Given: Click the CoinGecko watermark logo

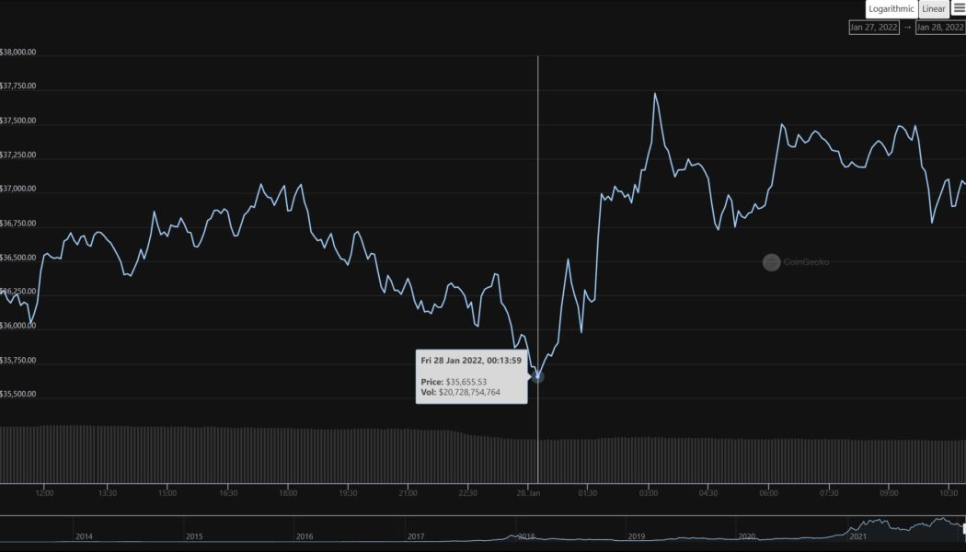Looking at the screenshot, I should point(771,262).
